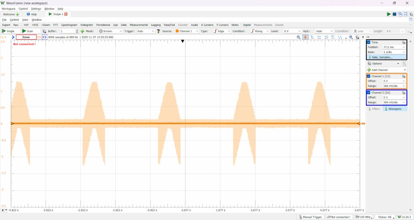Open the Spectrogram view
The width and height of the screenshot is (414, 220).
click(69, 25)
